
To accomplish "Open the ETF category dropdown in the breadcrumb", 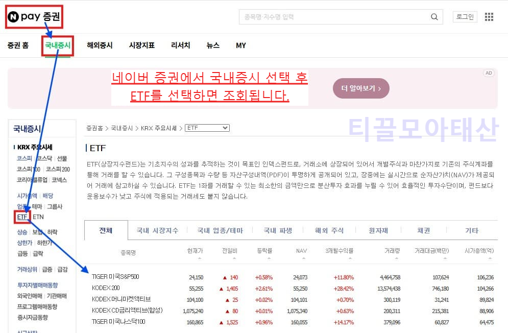I will 207,128.
